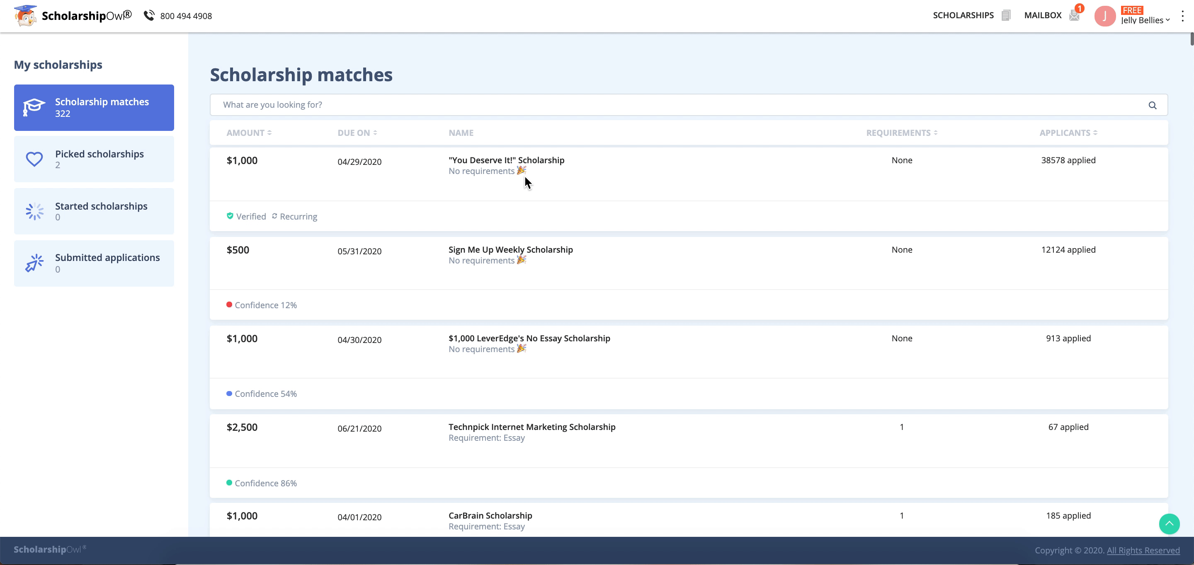
Task: Click the party emoji in Sign Me Up row
Action: coord(522,260)
